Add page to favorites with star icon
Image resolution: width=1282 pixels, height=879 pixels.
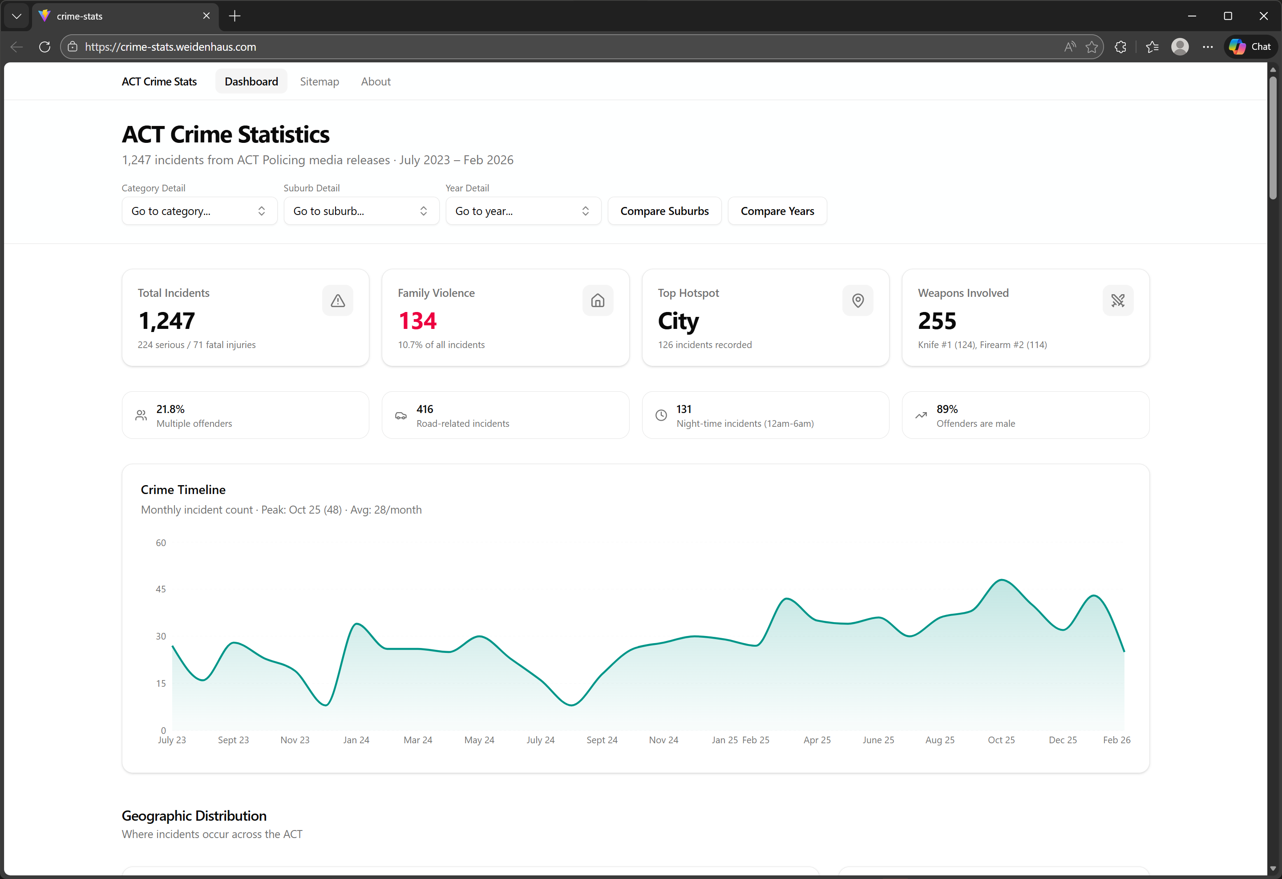(x=1091, y=47)
